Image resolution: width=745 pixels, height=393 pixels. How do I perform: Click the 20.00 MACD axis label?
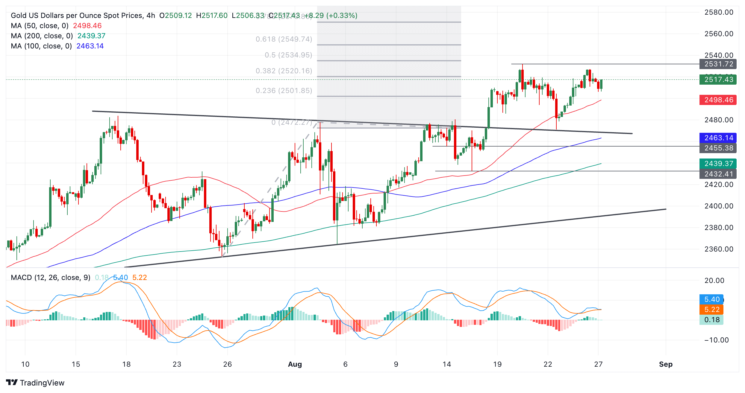click(714, 281)
